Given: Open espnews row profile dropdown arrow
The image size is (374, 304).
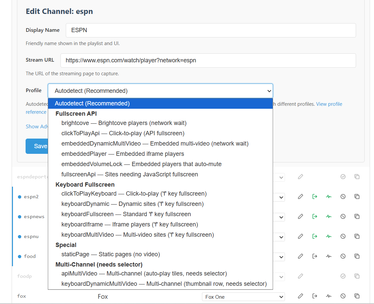Looking at the screenshot, I should (281, 217).
